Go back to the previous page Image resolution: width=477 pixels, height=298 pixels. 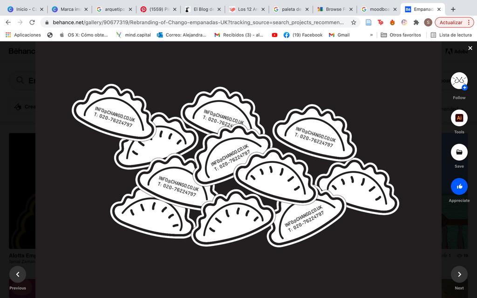8,22
